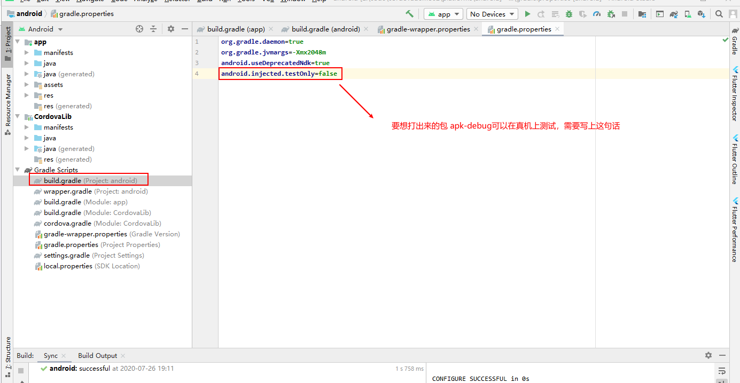Switch to build.gradle (:app) tab
The width and height of the screenshot is (740, 383).
(235, 29)
